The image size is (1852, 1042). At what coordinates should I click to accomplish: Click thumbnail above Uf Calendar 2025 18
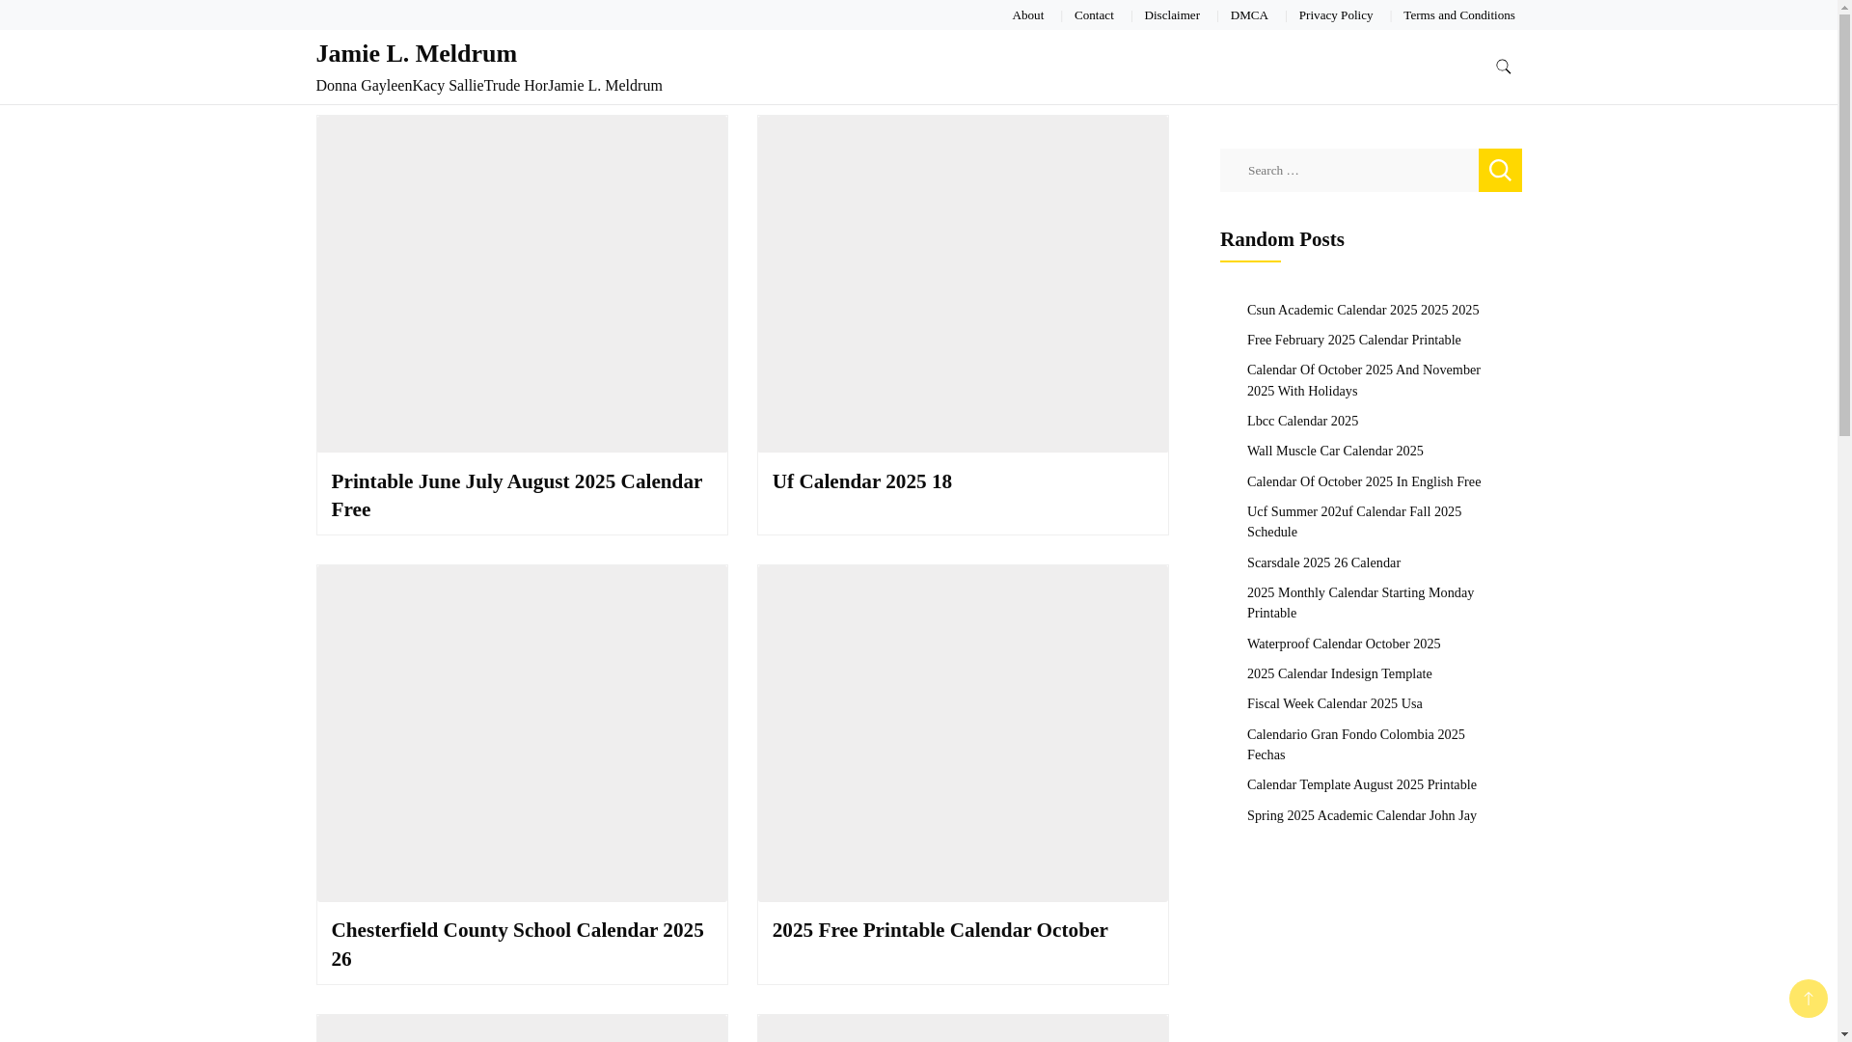point(963,284)
